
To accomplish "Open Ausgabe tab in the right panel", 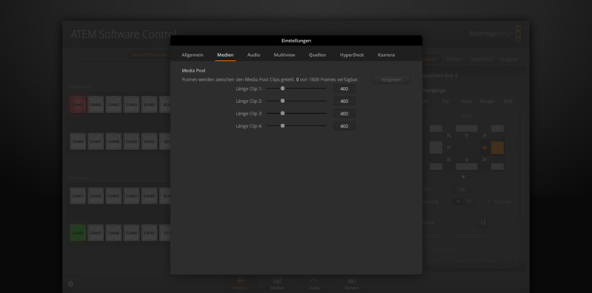I will click(509, 59).
